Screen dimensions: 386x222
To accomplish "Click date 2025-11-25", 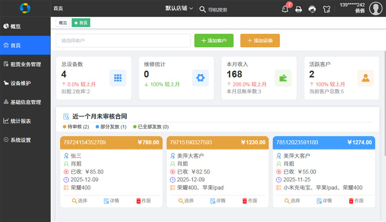I will coord(297,180).
